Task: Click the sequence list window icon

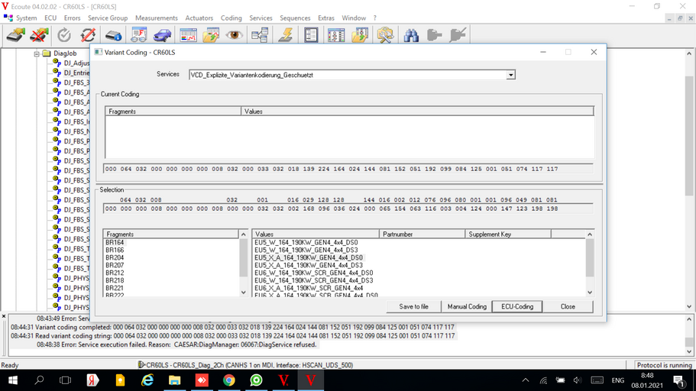Action: (x=336, y=35)
